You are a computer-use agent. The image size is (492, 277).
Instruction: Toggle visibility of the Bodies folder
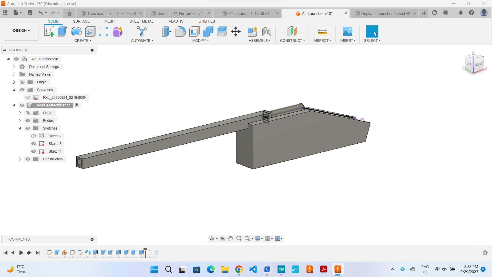coord(28,121)
